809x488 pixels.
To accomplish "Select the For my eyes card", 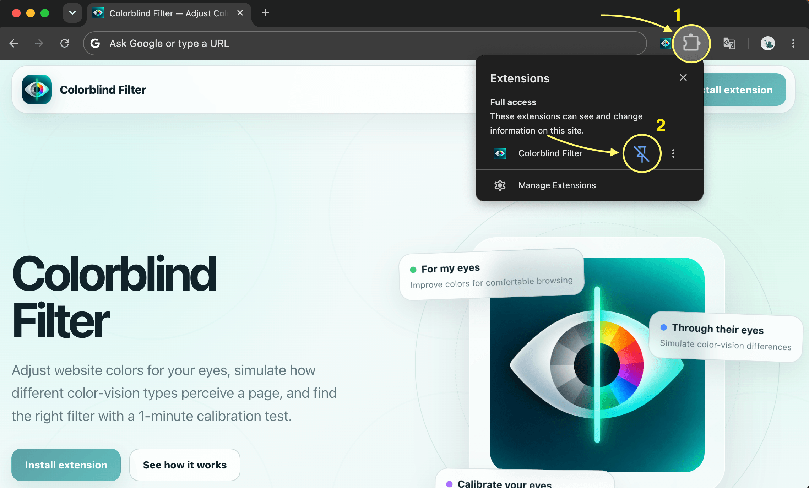I will click(x=492, y=274).
